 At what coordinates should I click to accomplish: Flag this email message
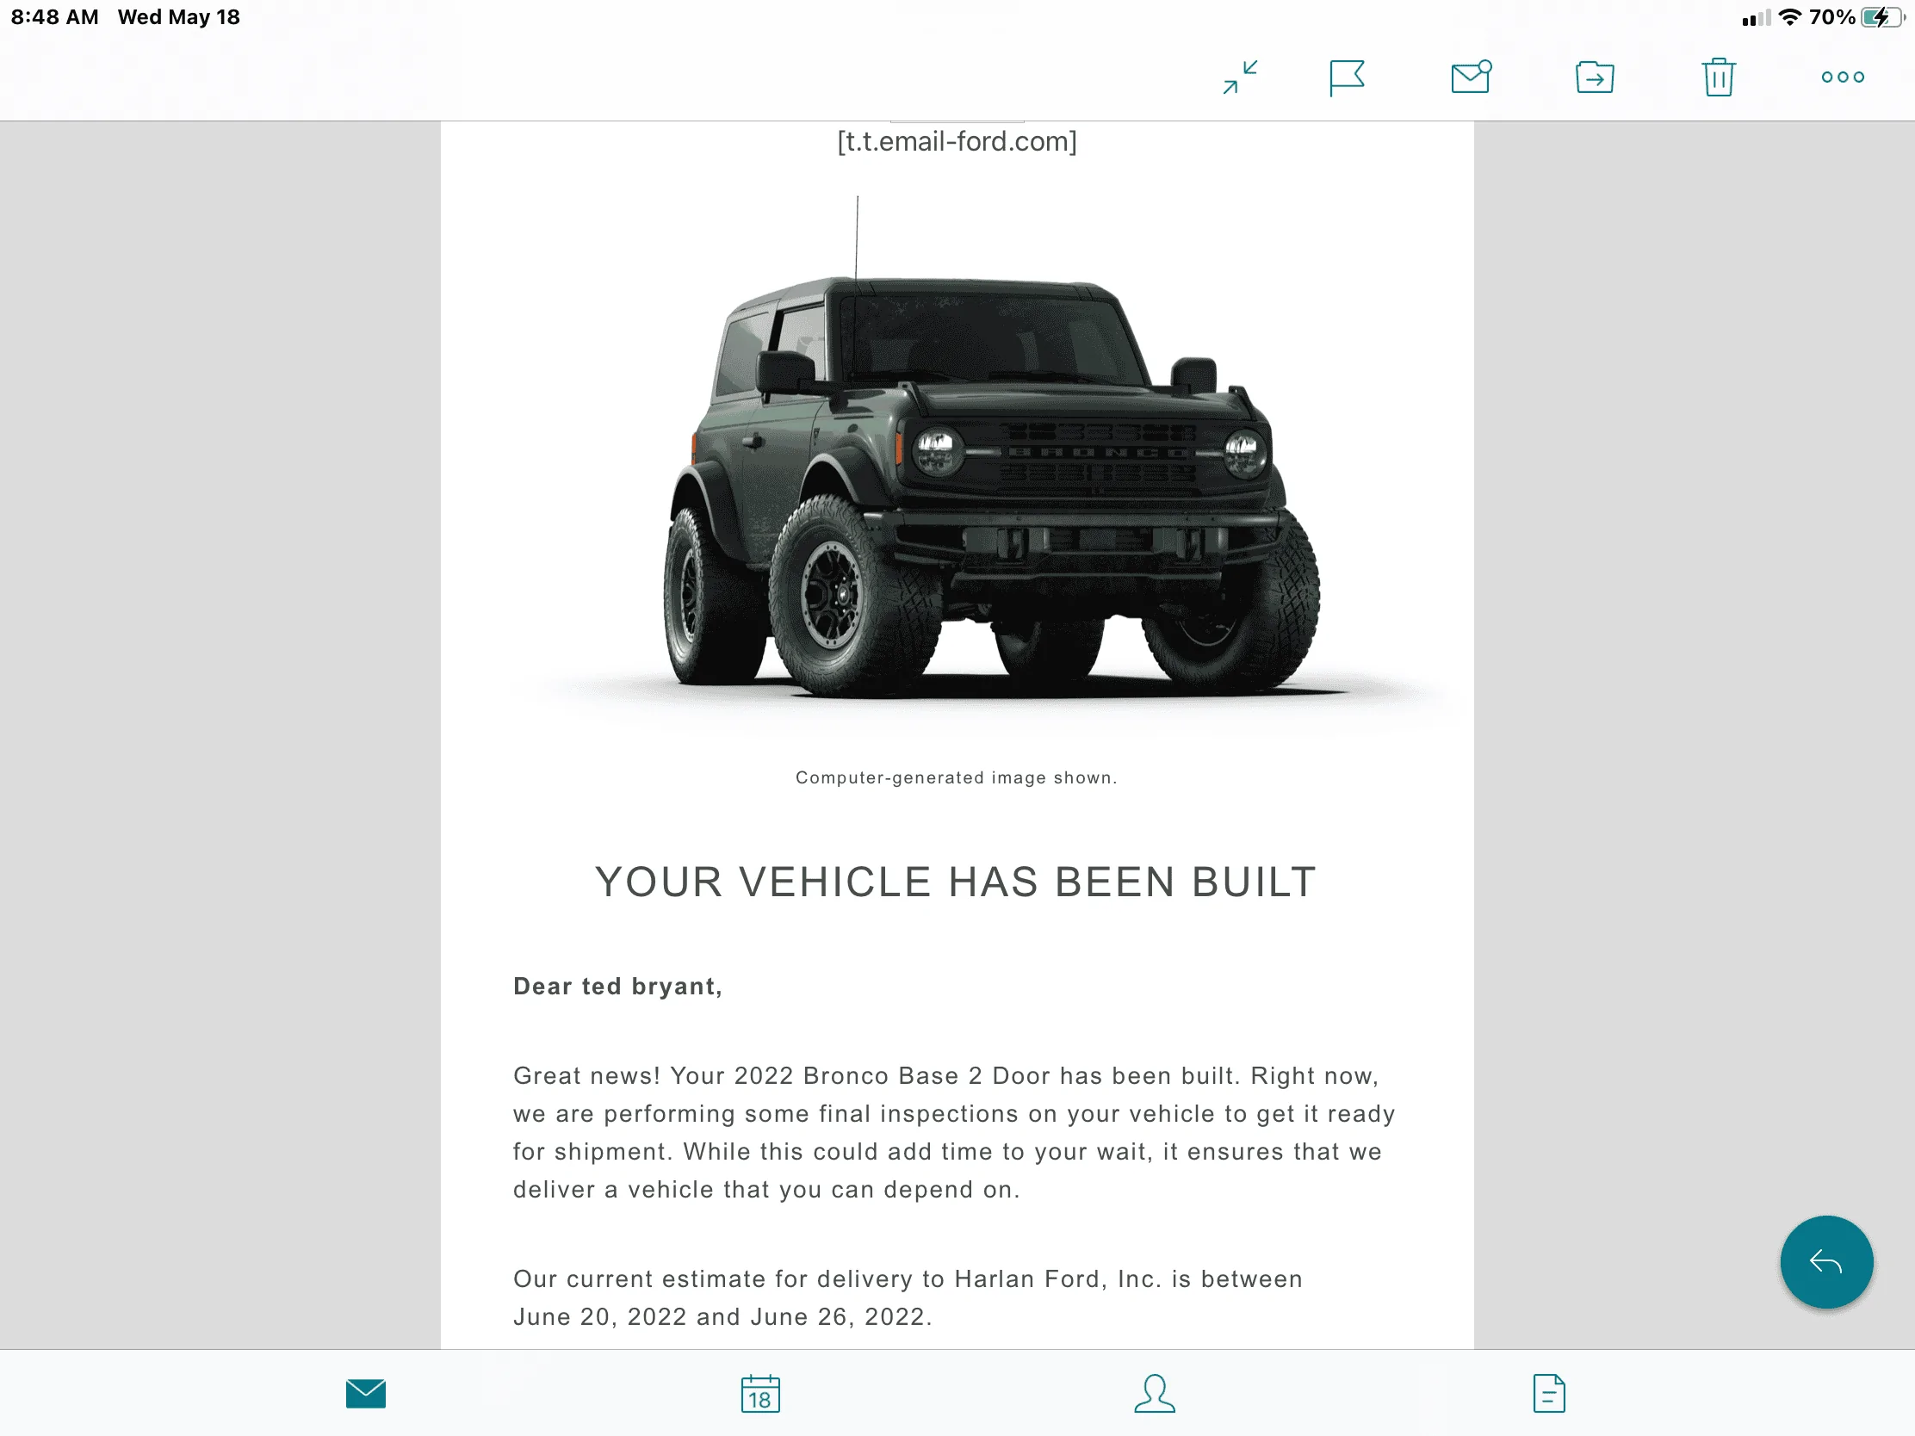(x=1346, y=77)
